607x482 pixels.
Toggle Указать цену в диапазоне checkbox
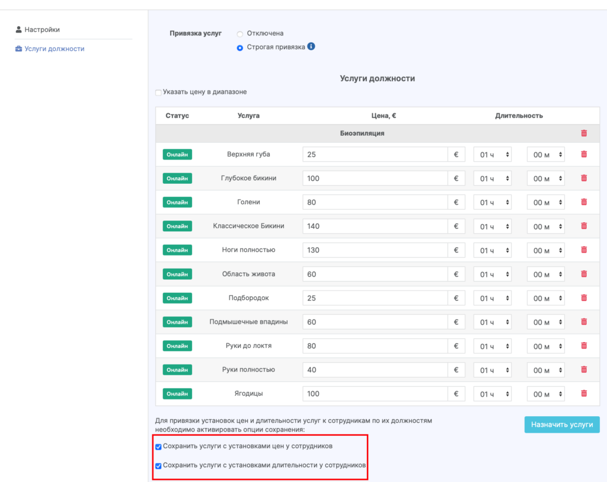tap(158, 92)
